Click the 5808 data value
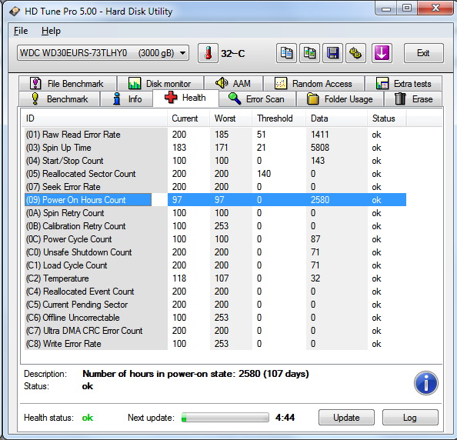457x440 pixels. [320, 148]
